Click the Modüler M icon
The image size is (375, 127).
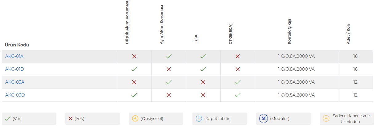pyautogui.click(x=263, y=118)
